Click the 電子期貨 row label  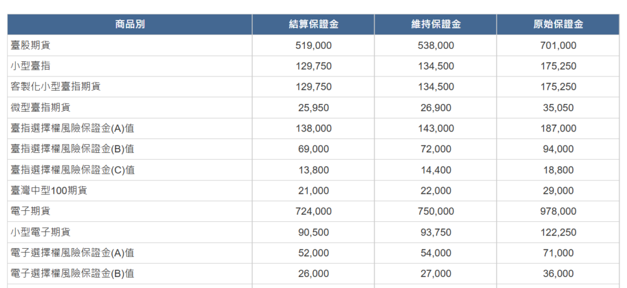31,212
